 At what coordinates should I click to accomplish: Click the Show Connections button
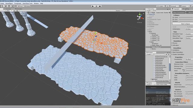[179, 13]
